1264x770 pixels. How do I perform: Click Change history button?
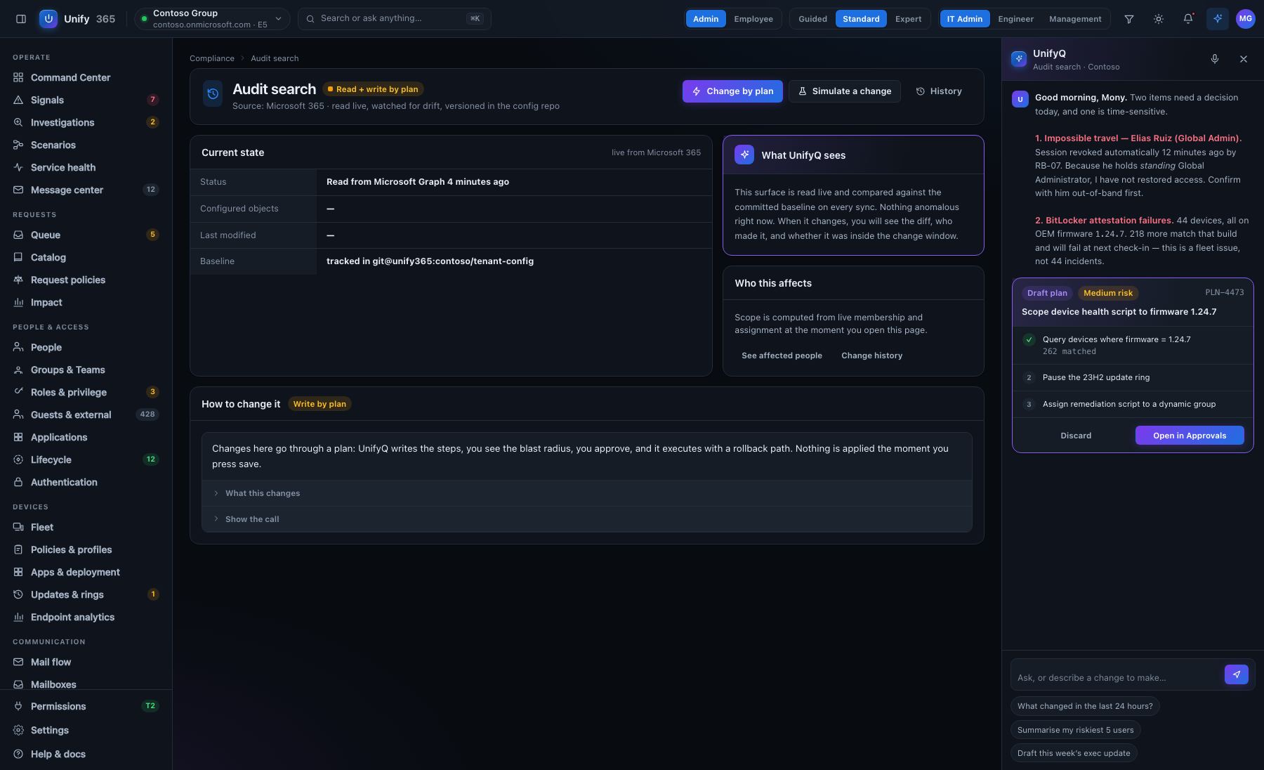point(871,355)
